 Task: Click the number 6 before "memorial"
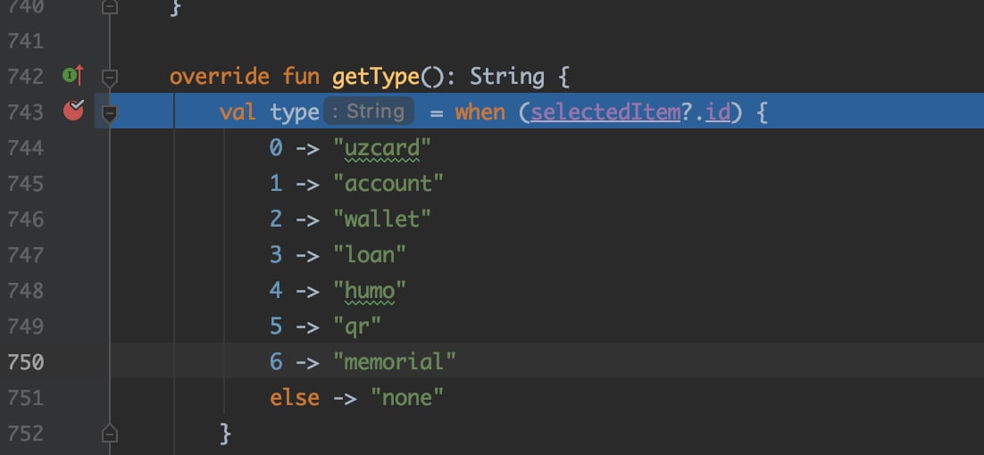(276, 362)
